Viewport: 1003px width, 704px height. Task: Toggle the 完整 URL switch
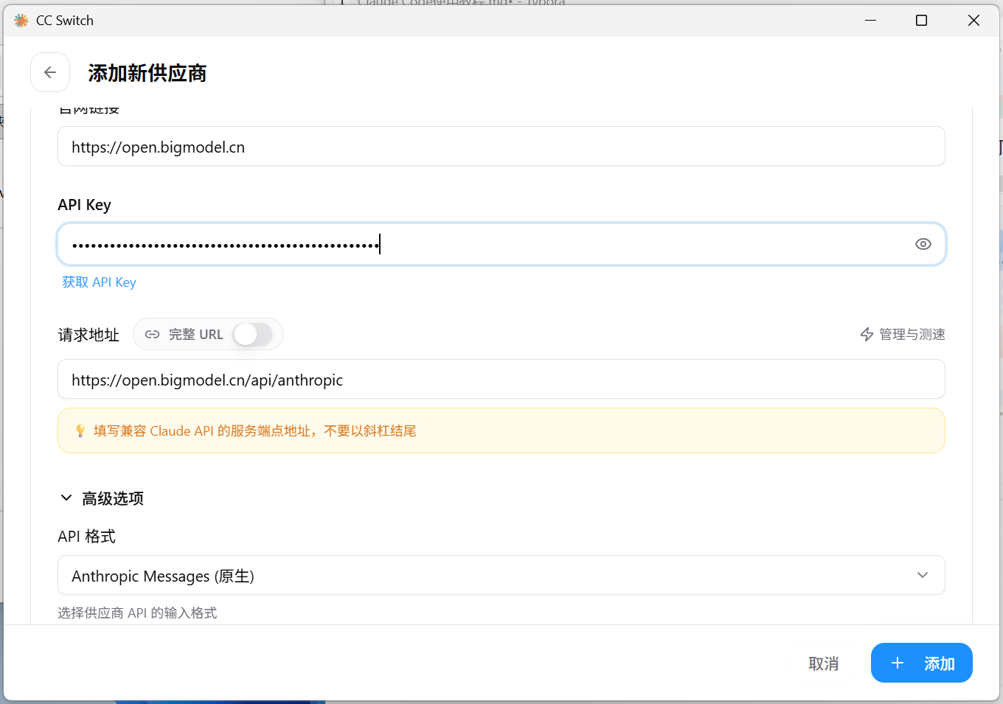(x=253, y=334)
